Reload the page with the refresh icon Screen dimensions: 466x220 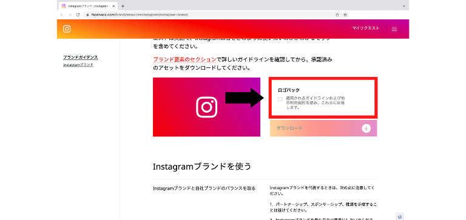click(78, 15)
